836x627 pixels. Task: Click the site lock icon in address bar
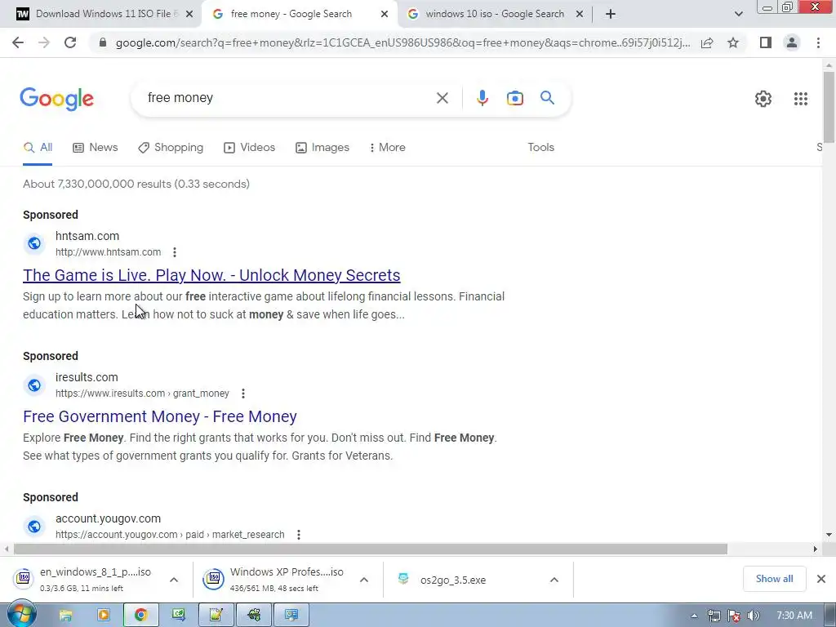(x=103, y=42)
